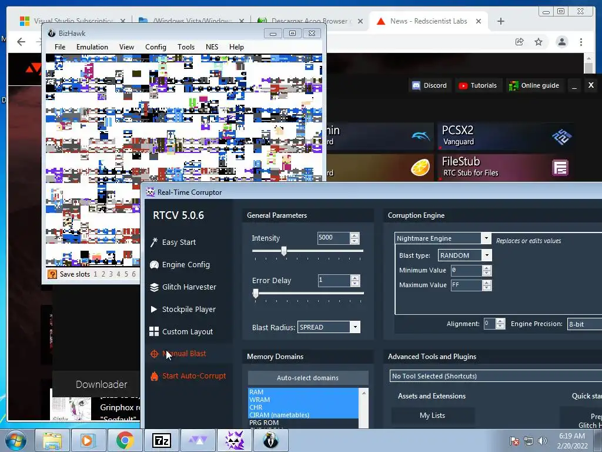Click My Lists button
Image resolution: width=602 pixels, height=452 pixels.
coord(432,416)
